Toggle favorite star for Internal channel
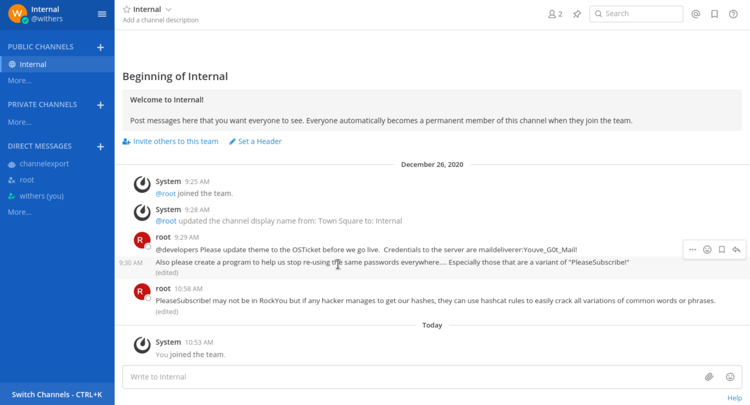 pos(126,9)
